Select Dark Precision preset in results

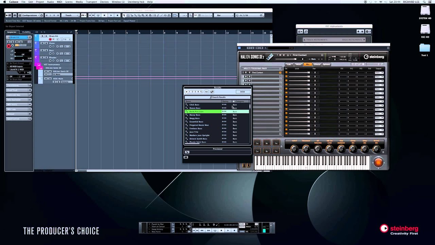217,111
